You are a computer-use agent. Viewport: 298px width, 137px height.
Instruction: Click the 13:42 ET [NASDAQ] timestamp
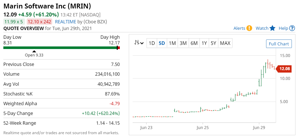pos(80,15)
